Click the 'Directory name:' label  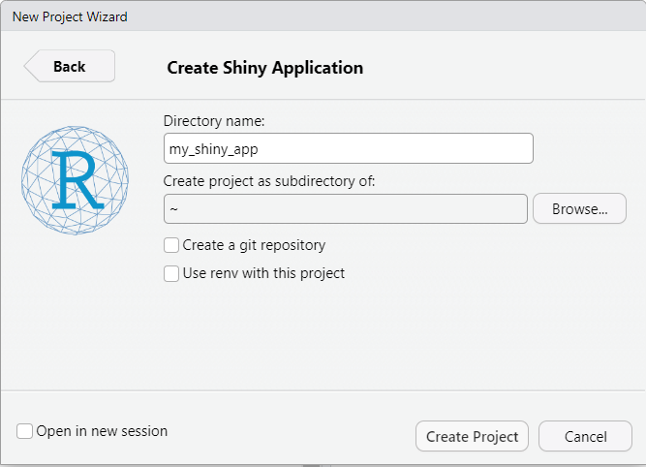tap(214, 121)
